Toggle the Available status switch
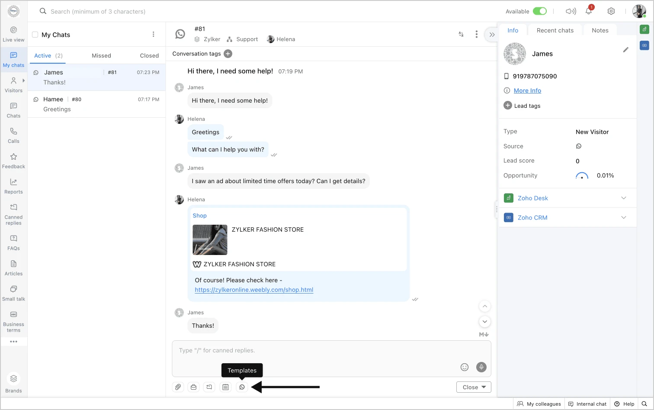The image size is (654, 410). point(539,11)
